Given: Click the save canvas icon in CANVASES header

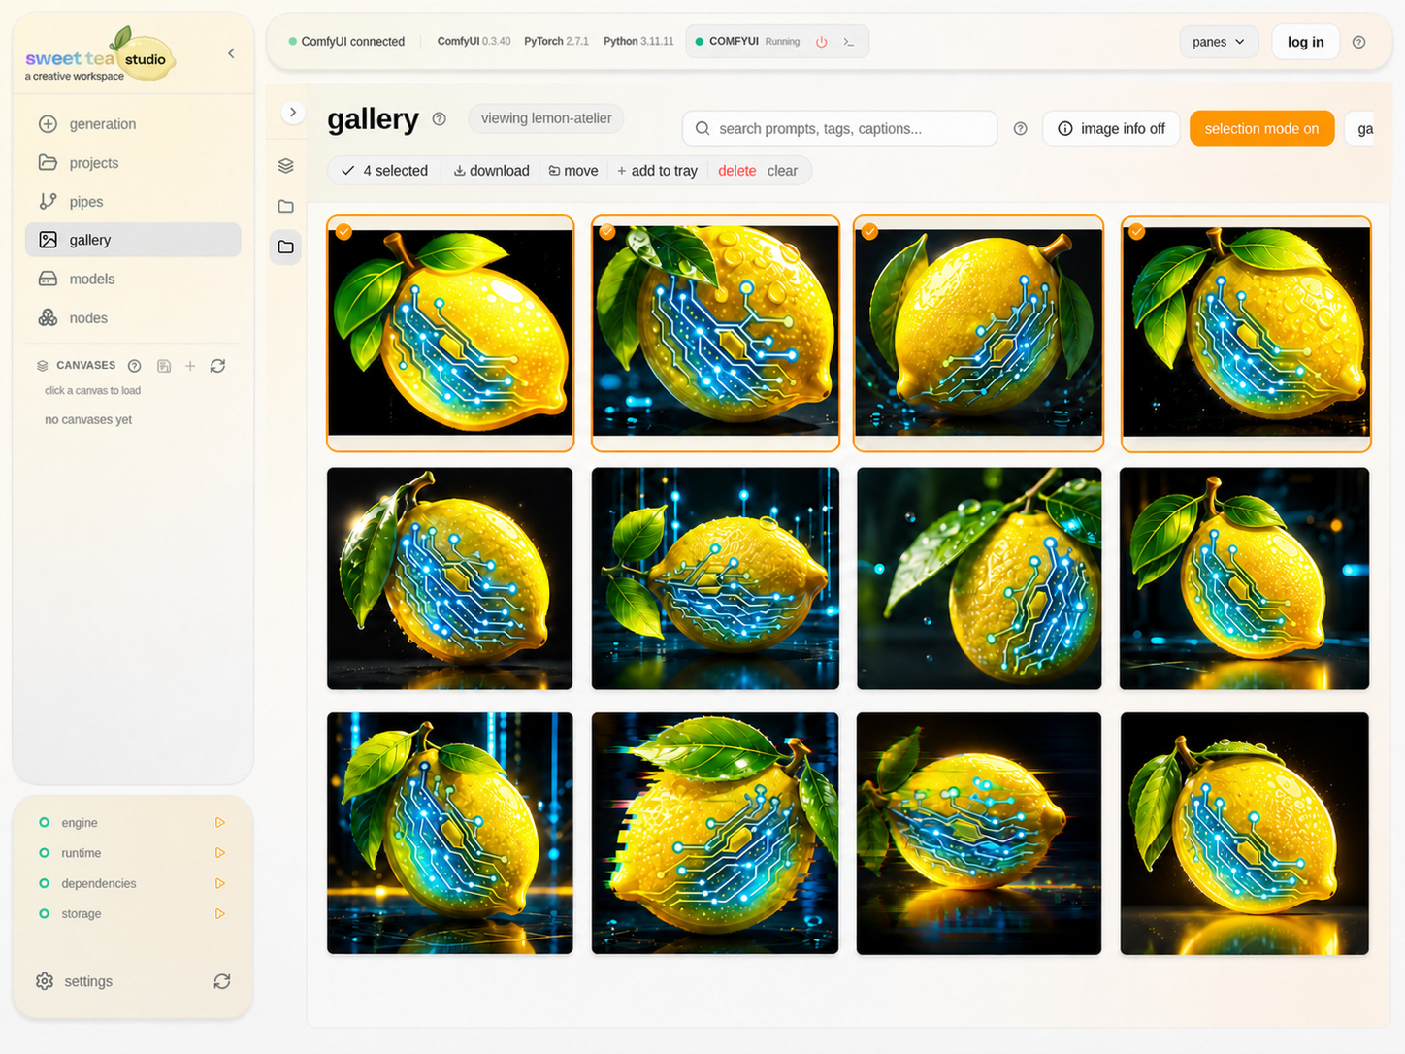Looking at the screenshot, I should tap(164, 366).
